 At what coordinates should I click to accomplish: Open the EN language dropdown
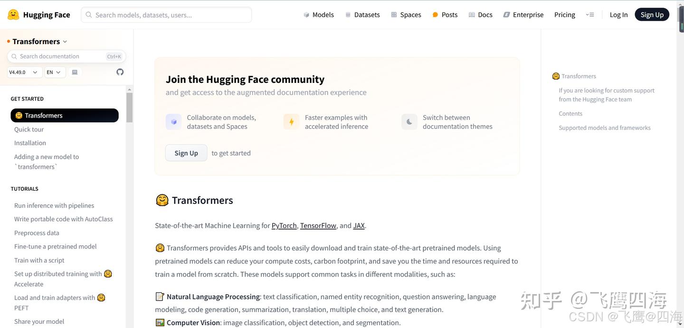pos(54,72)
